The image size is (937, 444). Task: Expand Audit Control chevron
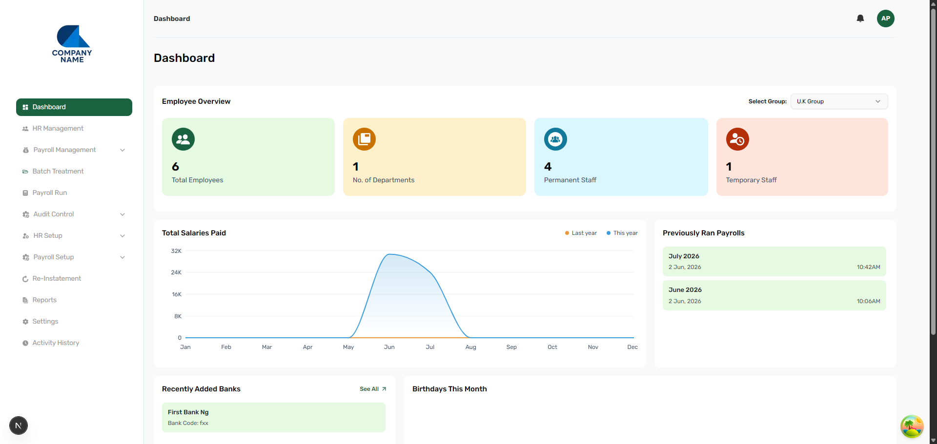[122, 214]
